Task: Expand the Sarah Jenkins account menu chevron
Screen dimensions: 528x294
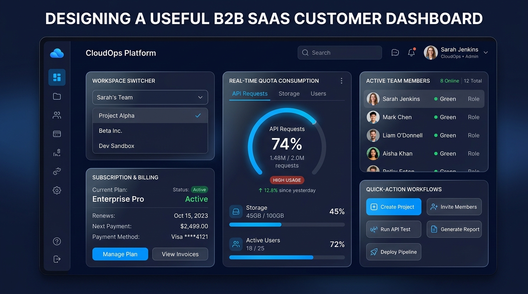Action: 486,53
